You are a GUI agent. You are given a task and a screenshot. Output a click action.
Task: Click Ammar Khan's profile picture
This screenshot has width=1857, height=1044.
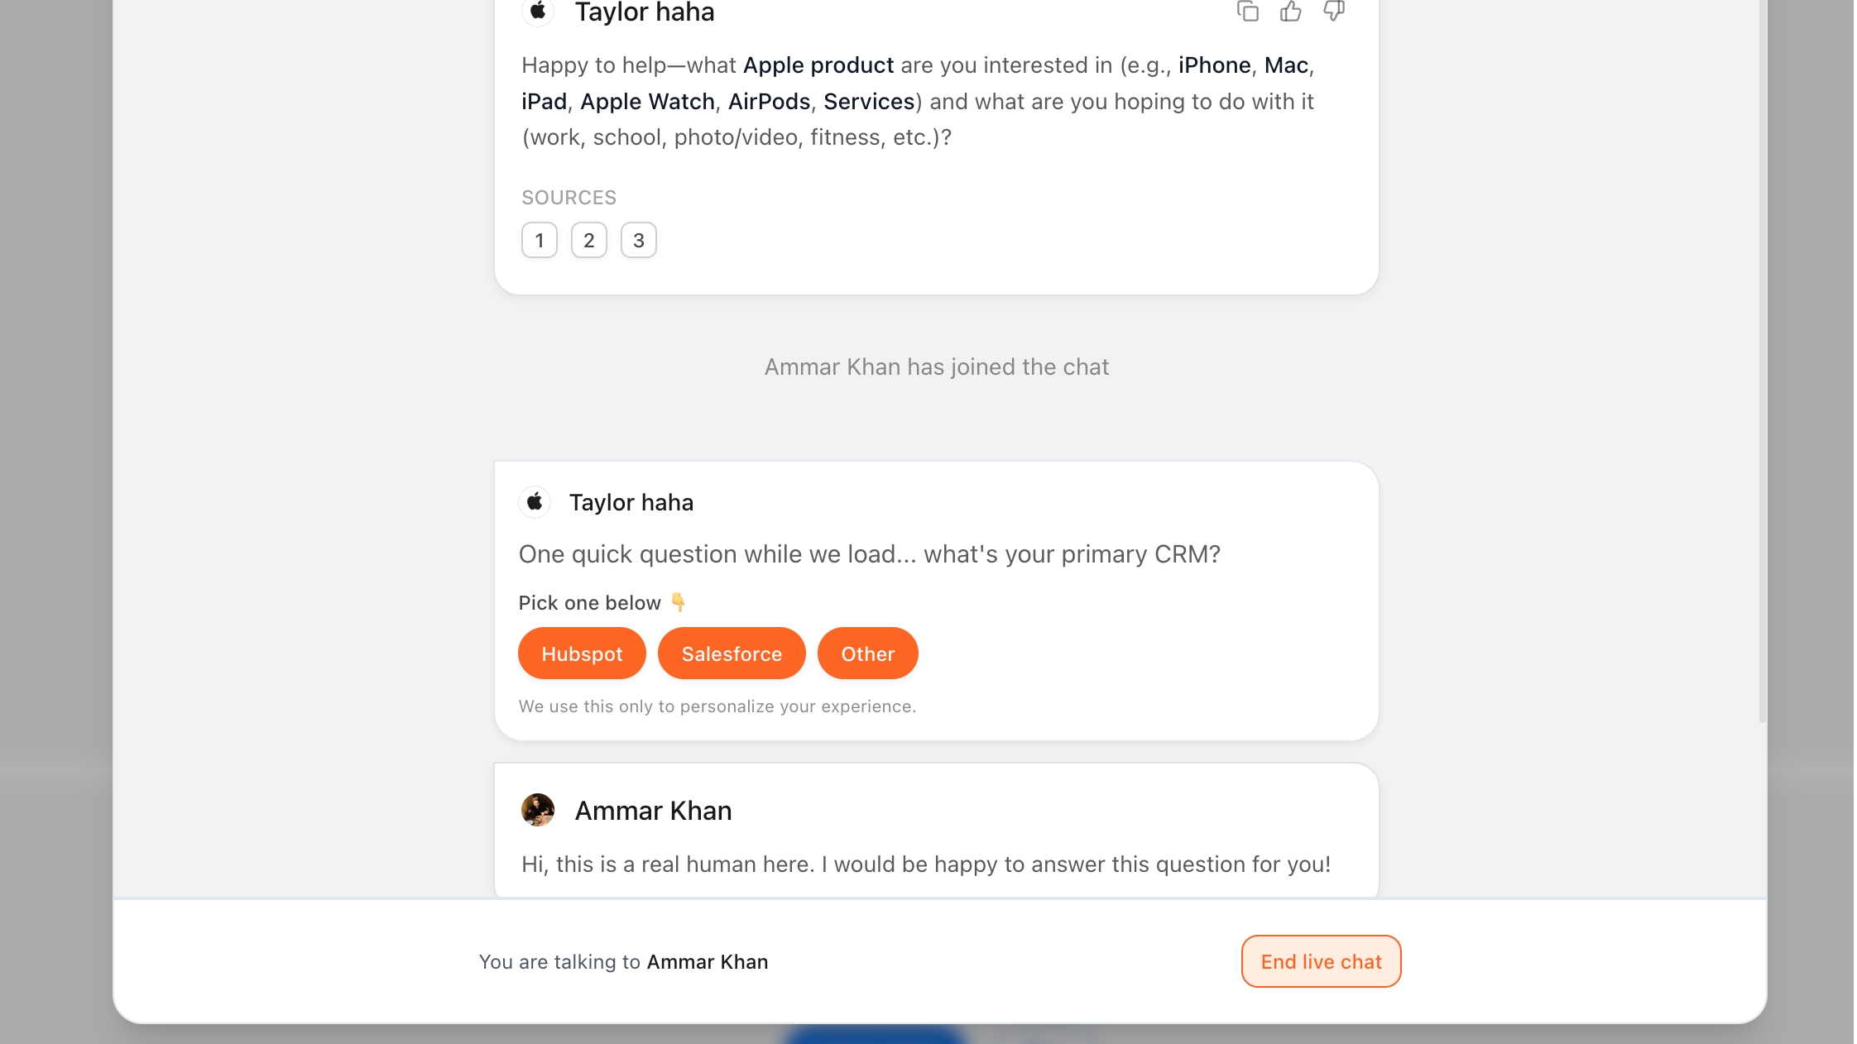click(538, 810)
